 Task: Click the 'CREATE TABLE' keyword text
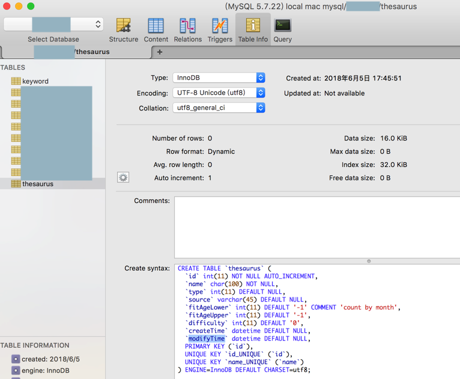tap(199, 268)
